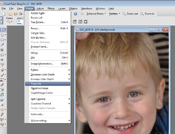The image size is (175, 134).
Task: Choose Rotate Right menu item
Action: pos(48,13)
